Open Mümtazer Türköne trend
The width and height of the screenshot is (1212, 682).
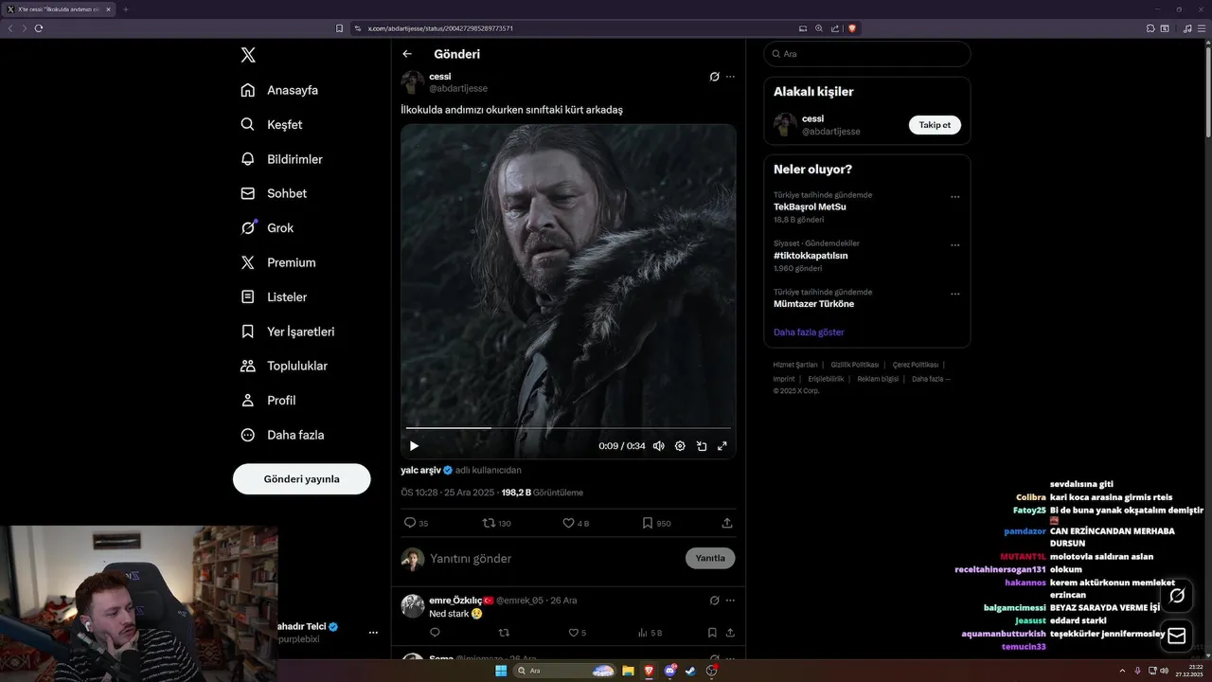click(813, 304)
